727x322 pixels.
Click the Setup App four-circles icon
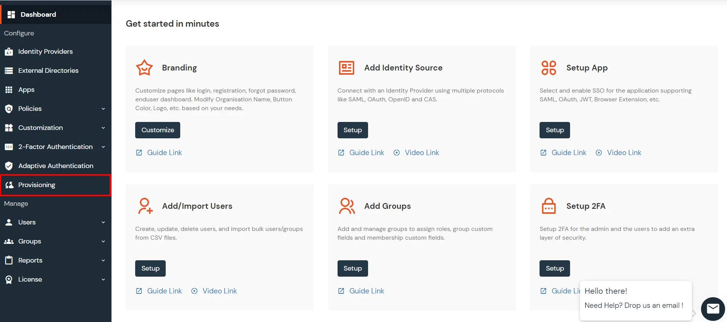(549, 68)
